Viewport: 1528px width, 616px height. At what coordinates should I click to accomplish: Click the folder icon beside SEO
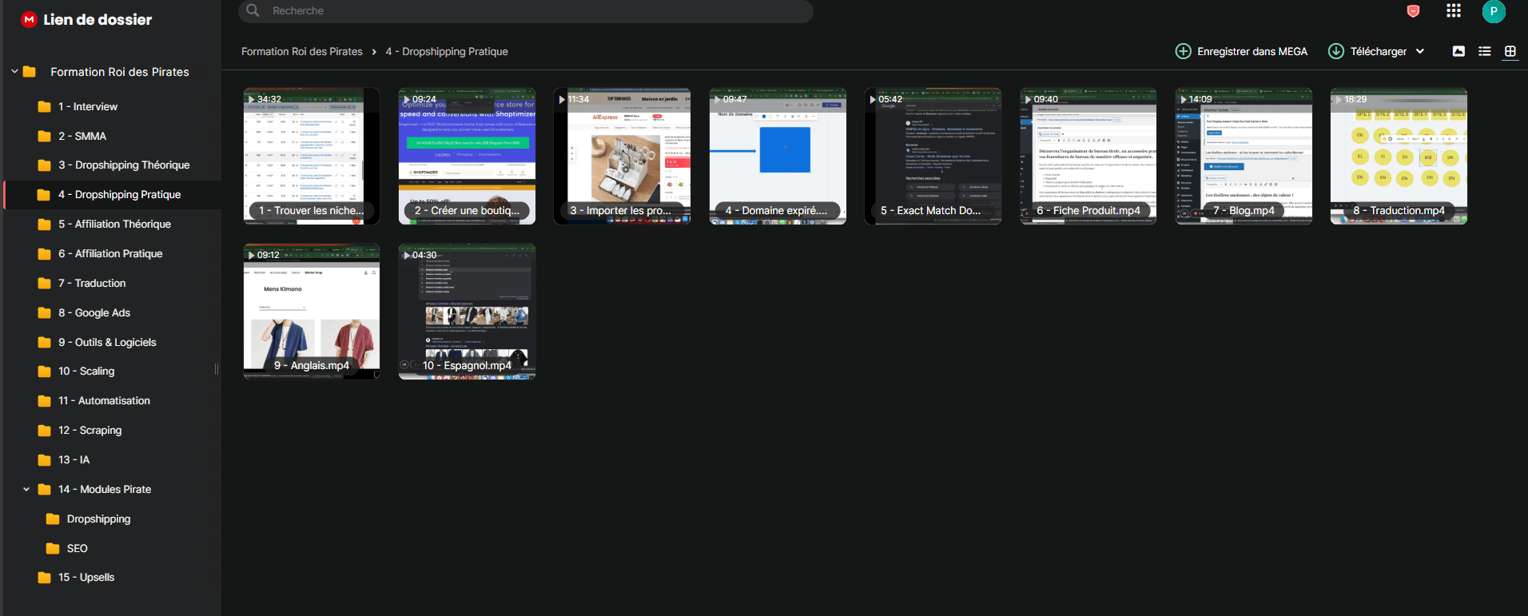[54, 549]
